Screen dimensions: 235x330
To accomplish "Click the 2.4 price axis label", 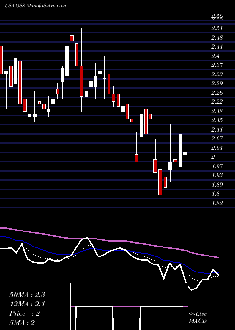I will point(215,56).
